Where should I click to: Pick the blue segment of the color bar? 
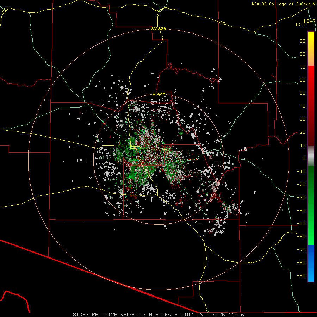click(x=311, y=263)
